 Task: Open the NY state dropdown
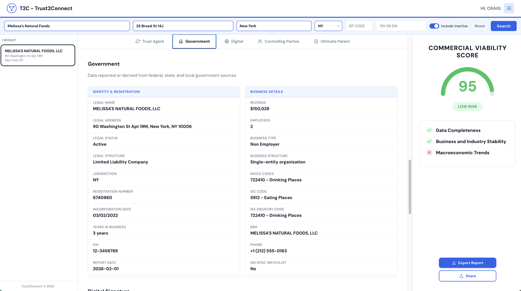coord(328,26)
